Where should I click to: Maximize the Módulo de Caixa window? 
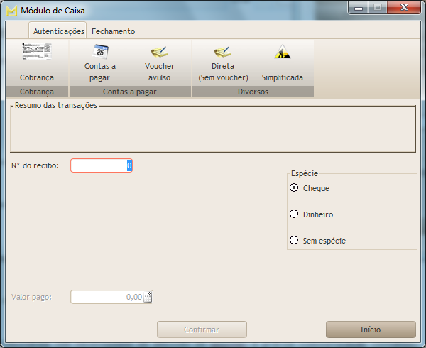pos(377,8)
